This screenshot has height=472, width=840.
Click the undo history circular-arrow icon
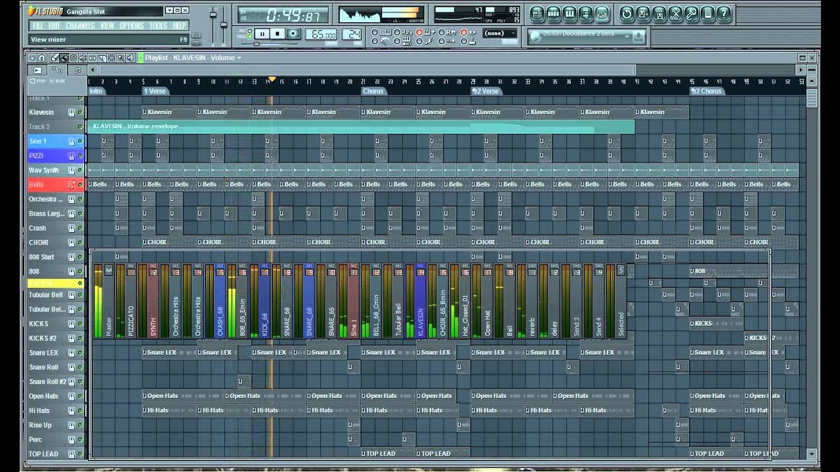point(627,13)
